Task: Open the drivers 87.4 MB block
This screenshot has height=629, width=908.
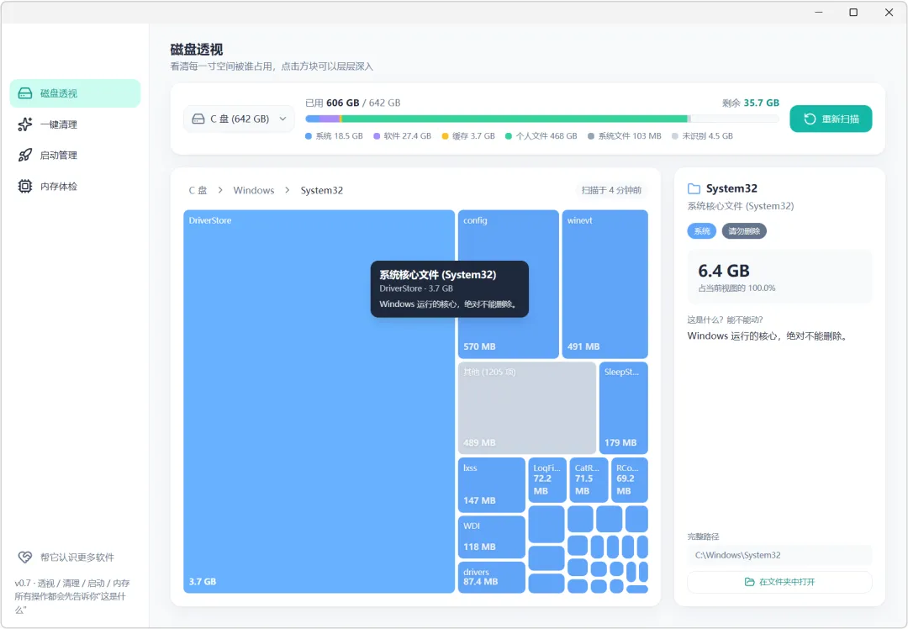Action: (x=492, y=578)
